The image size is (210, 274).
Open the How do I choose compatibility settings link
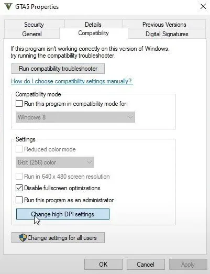(72, 81)
